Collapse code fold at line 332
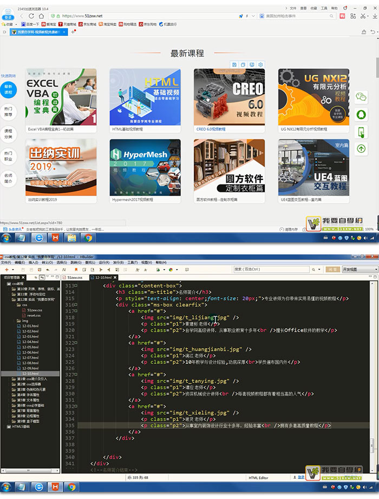The width and height of the screenshot is (379, 499). tap(76, 406)
